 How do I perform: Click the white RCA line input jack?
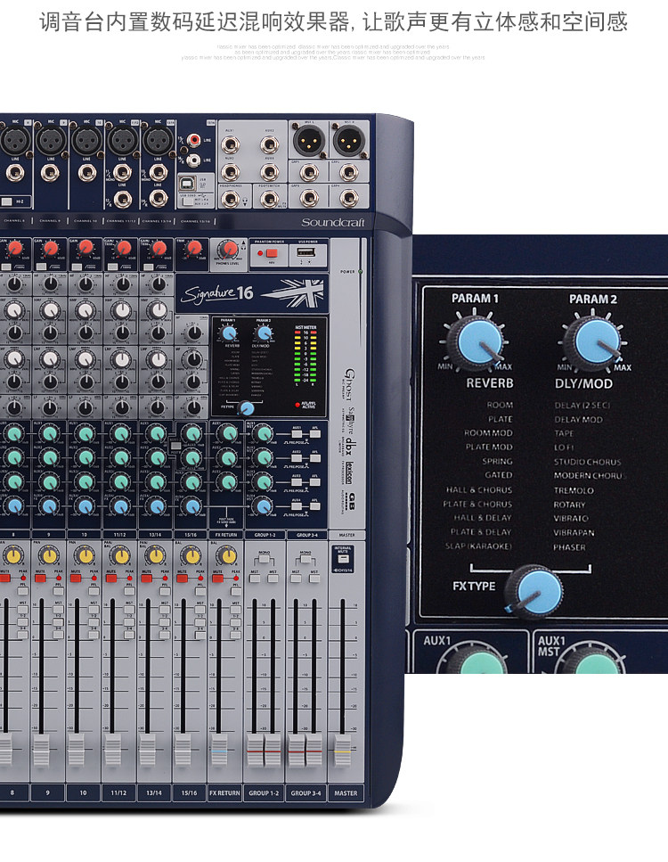tap(193, 160)
